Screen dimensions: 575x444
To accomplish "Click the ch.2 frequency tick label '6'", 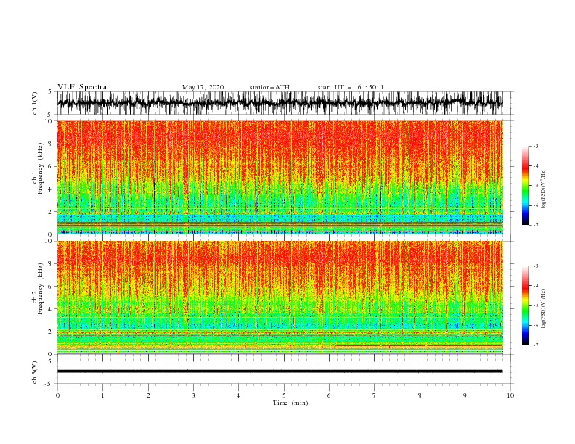I will point(52,287).
